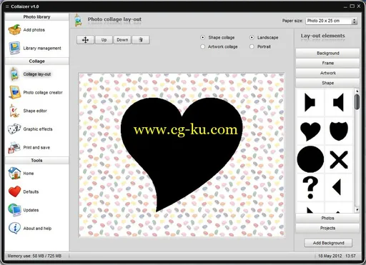This screenshot has width=366, height=265.
Task: Click the window menu icon beside Collaizer title
Action: [7, 6]
